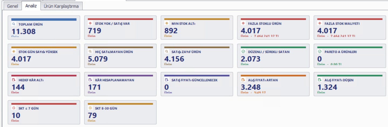Click the orange tag icon on ALIŞ FIYATI ARTAN

click(x=244, y=80)
